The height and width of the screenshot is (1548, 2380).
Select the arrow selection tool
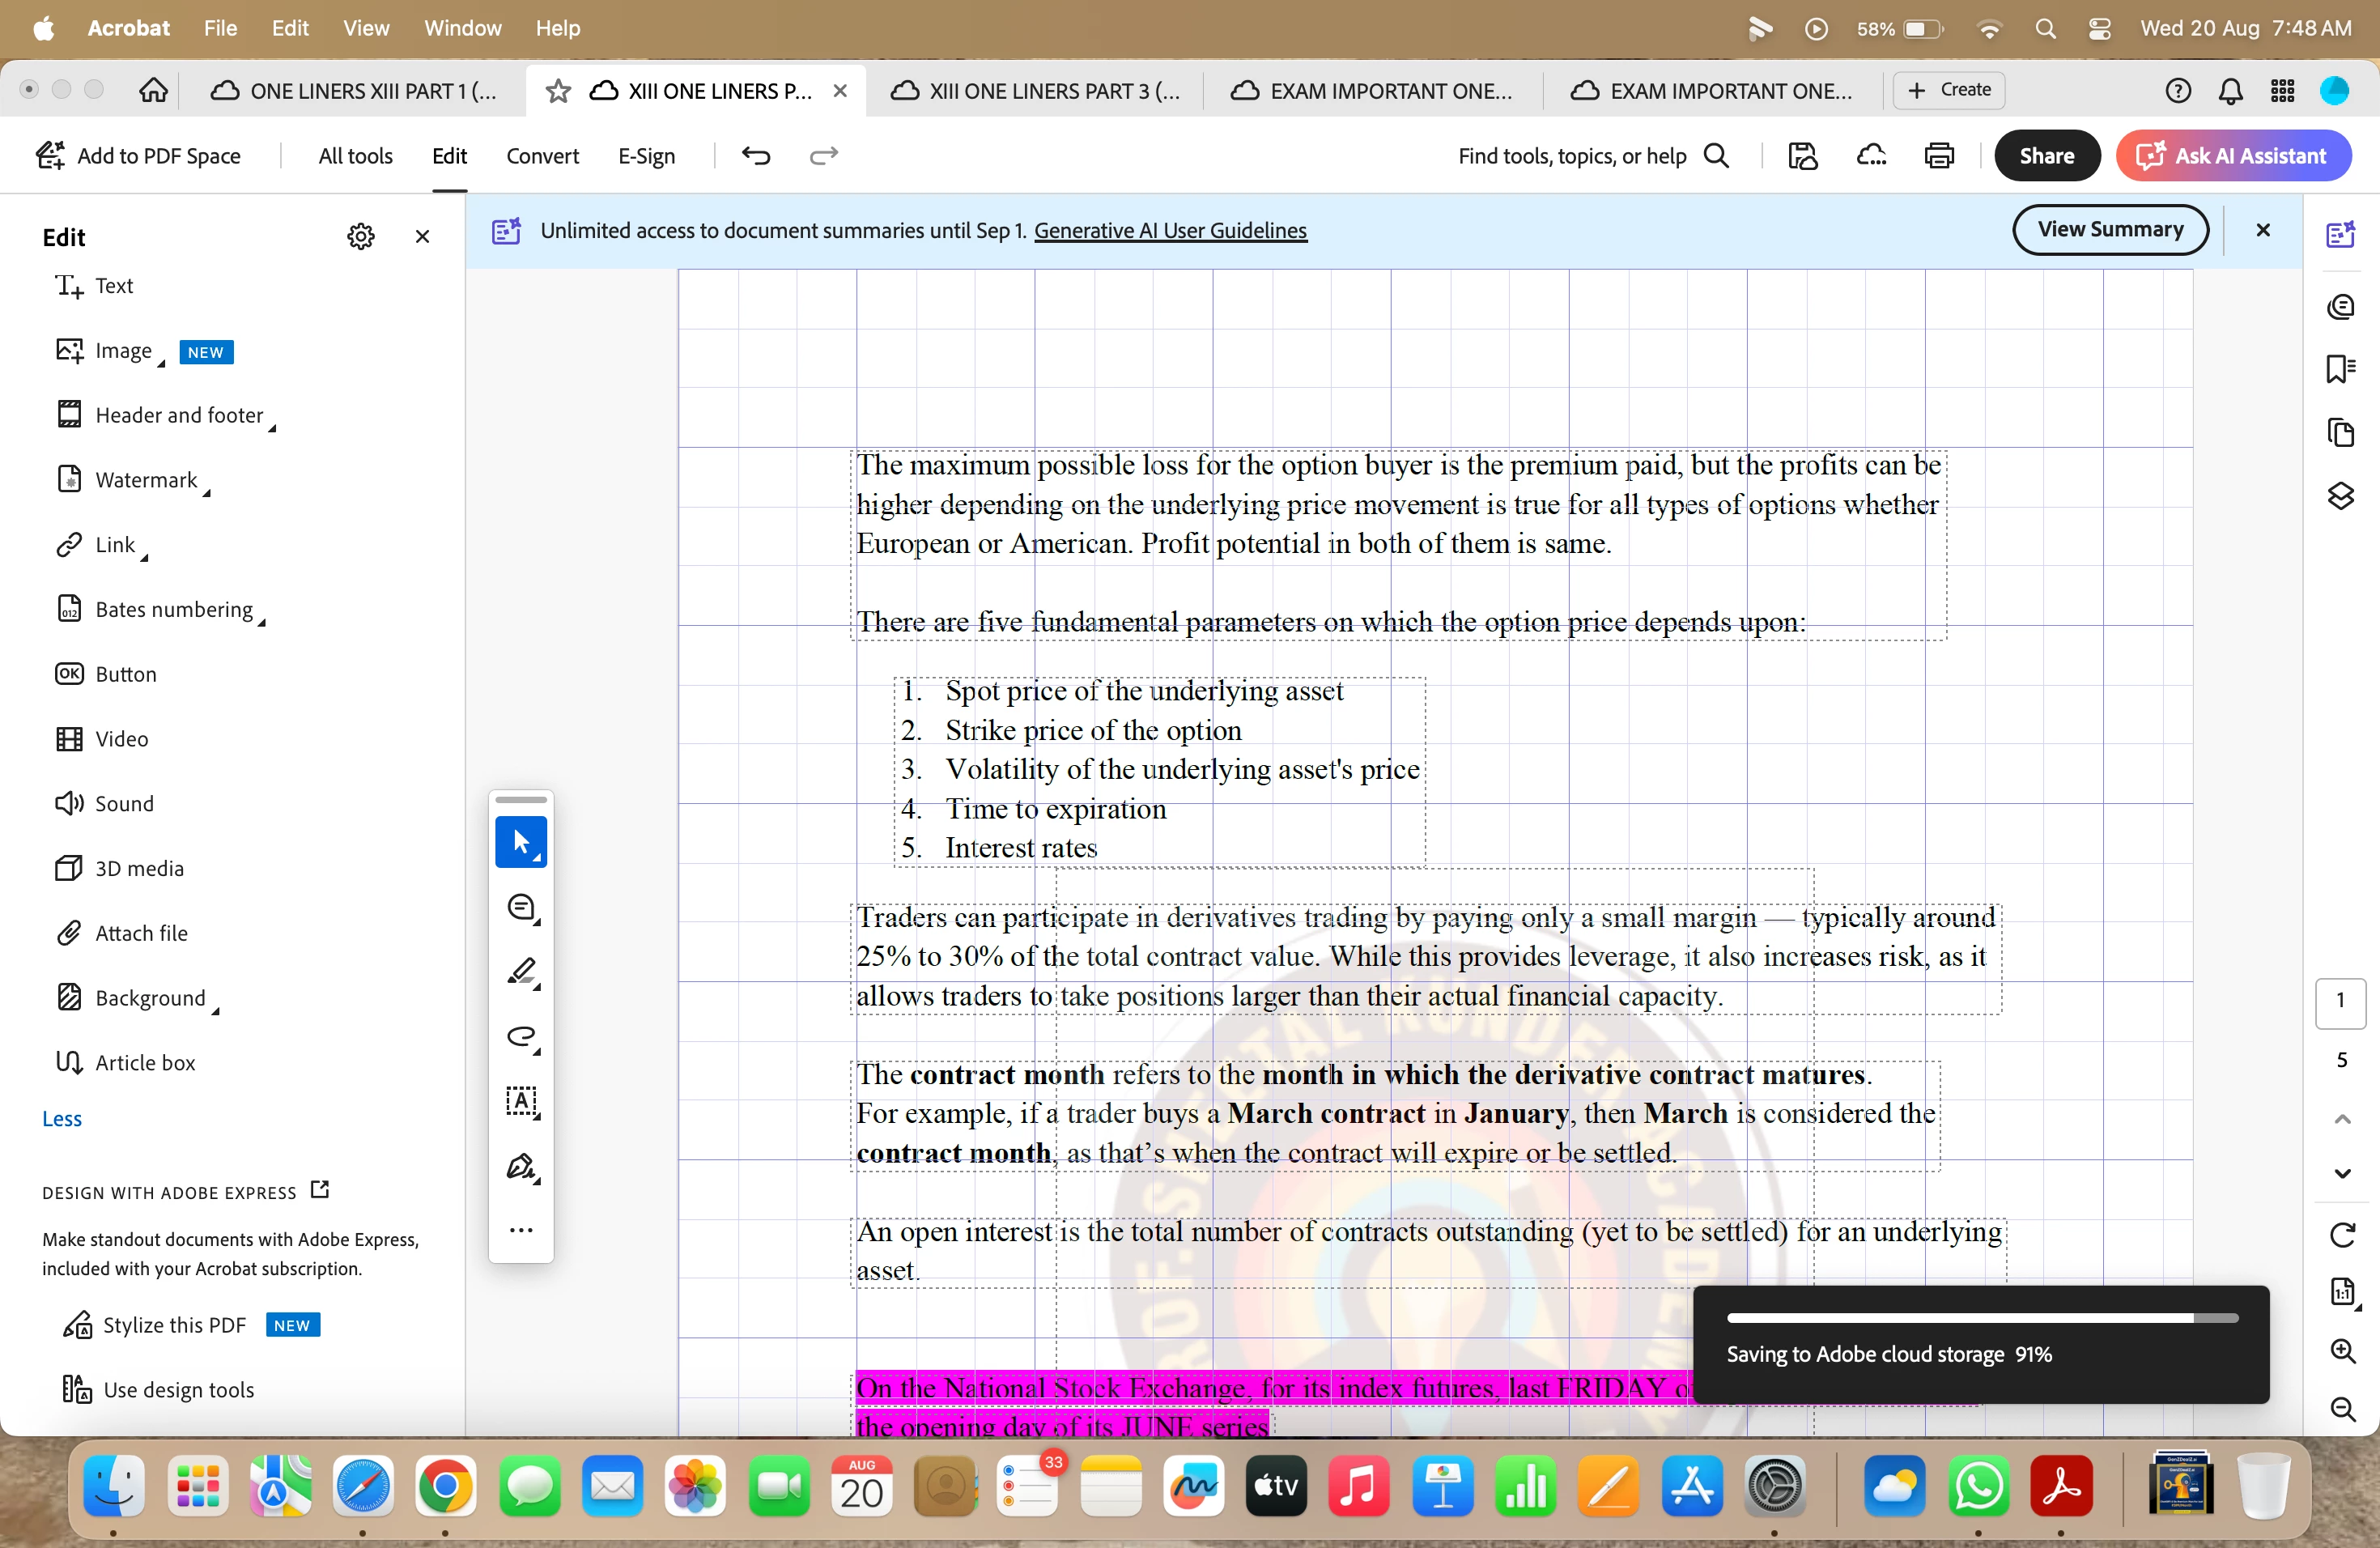521,841
